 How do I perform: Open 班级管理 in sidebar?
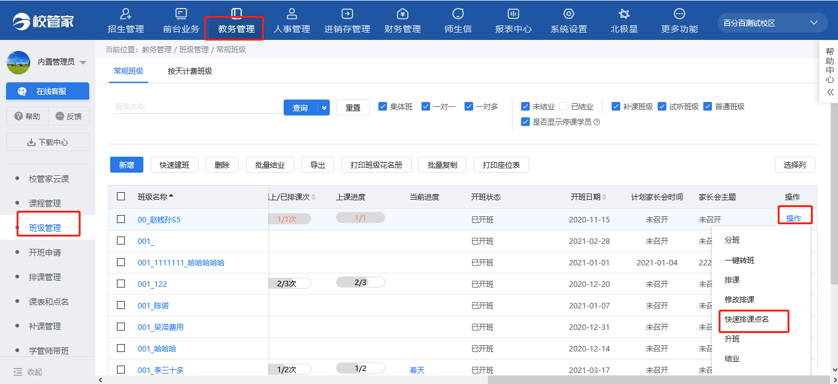pyautogui.click(x=45, y=228)
